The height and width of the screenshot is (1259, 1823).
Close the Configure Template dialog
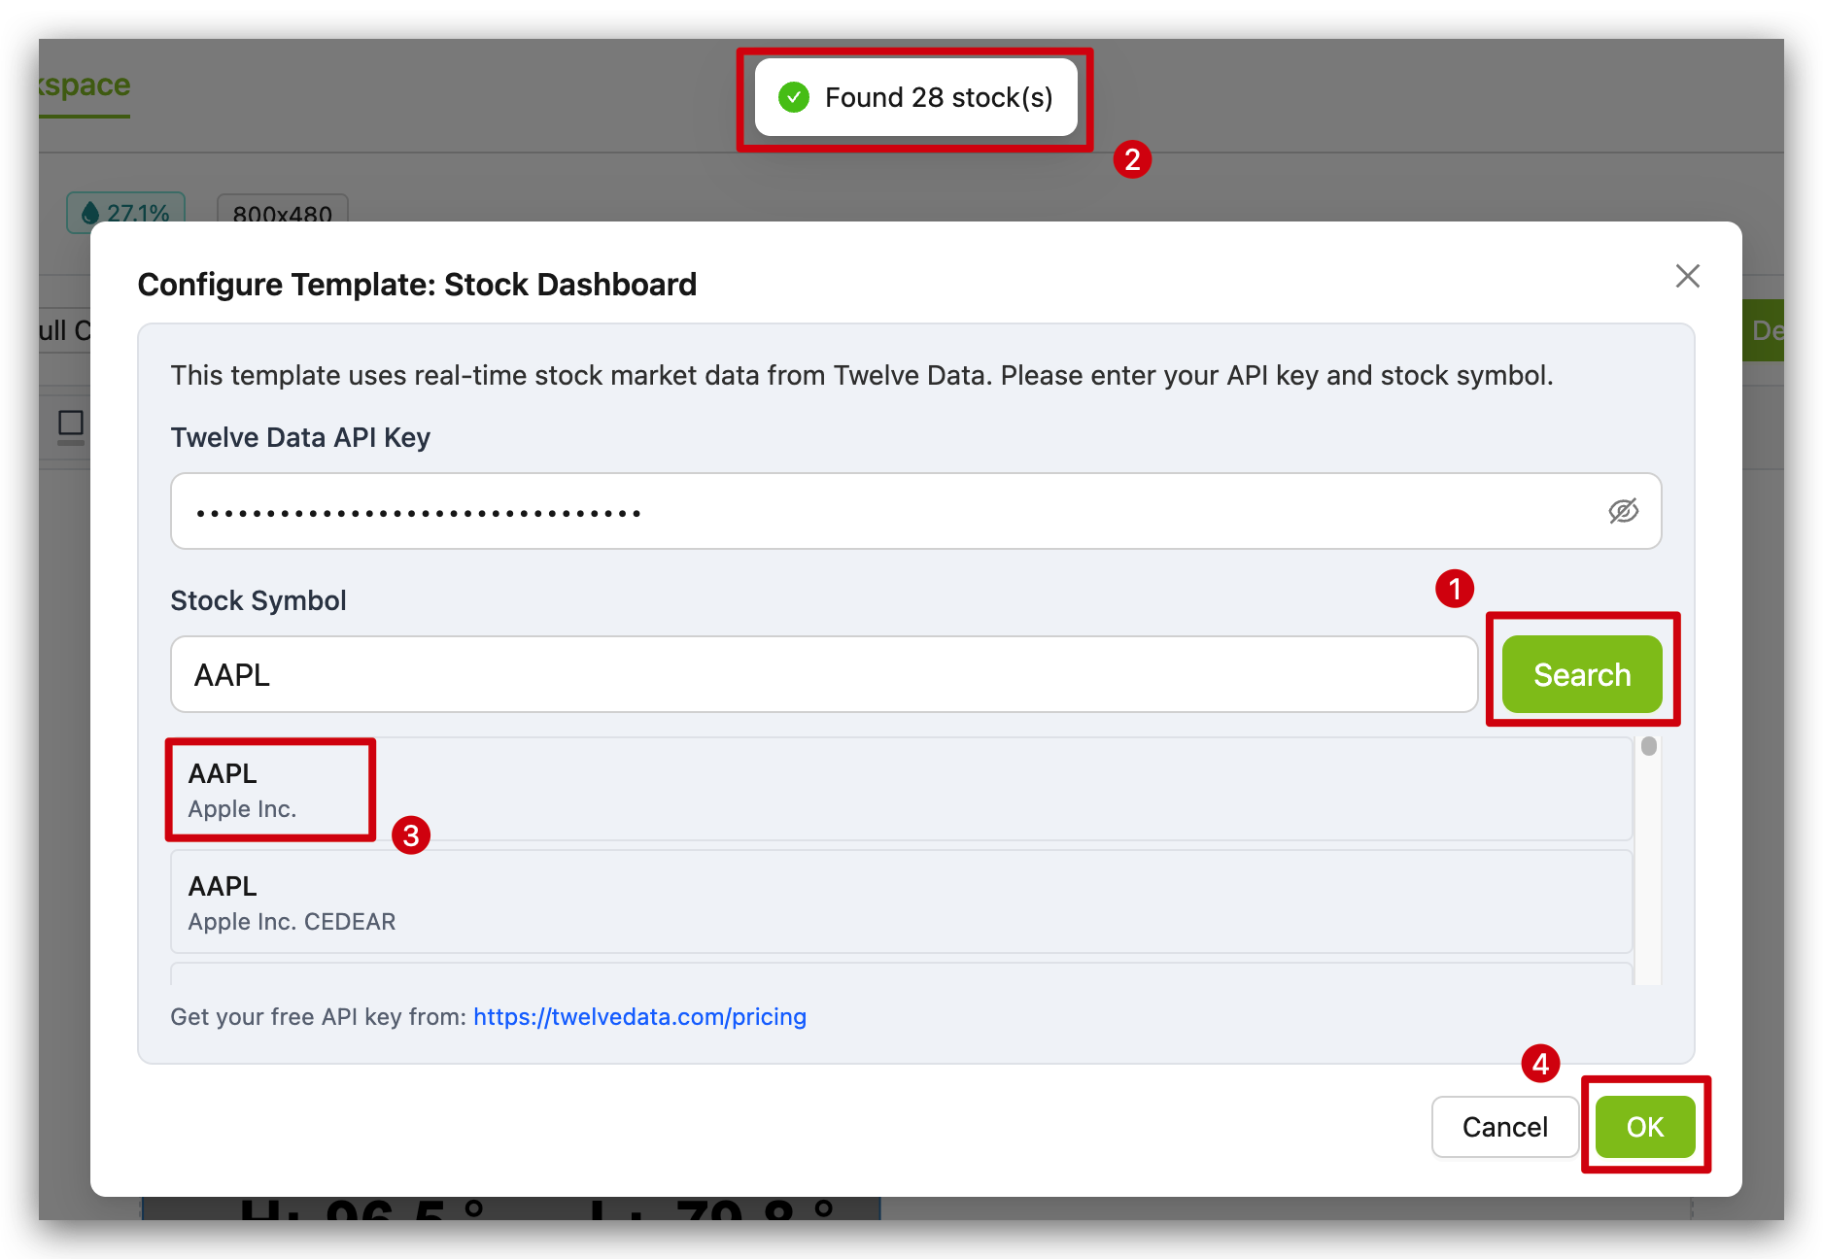[1688, 276]
